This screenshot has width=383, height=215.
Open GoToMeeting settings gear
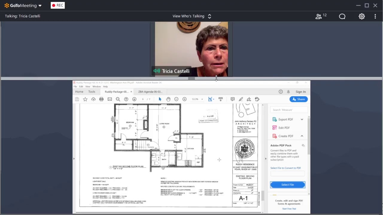[362, 16]
